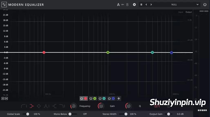The height and width of the screenshot is (117, 210).
Task: Click the Gain knob
Action: [x=101, y=106]
